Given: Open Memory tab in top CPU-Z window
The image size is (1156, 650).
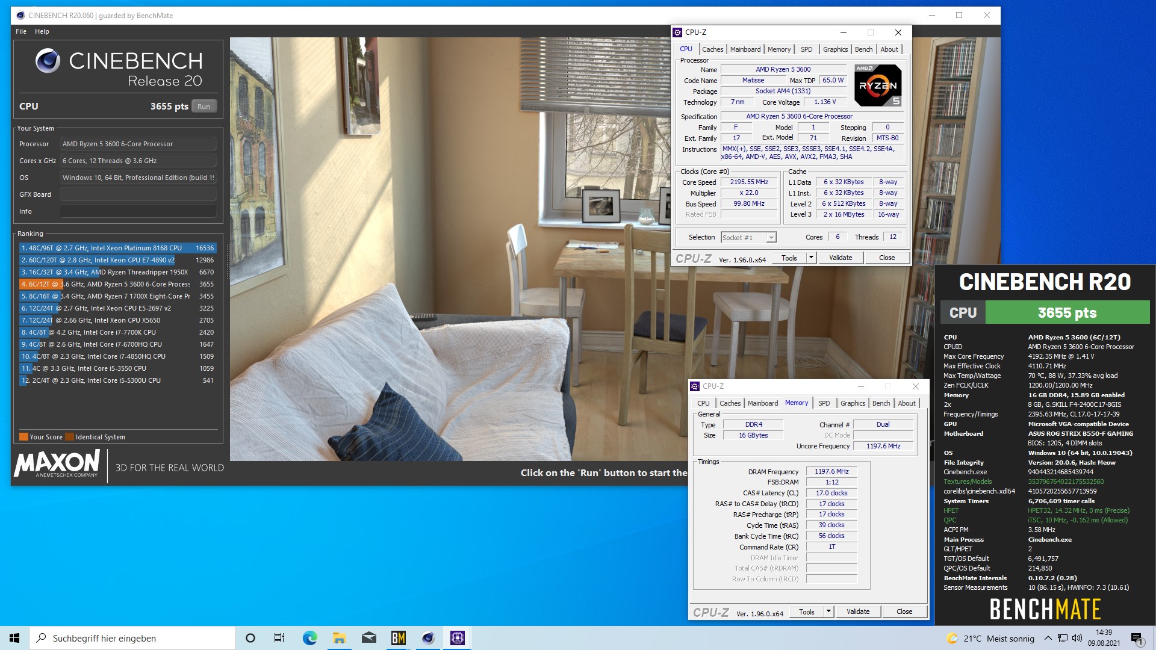Looking at the screenshot, I should (x=779, y=49).
